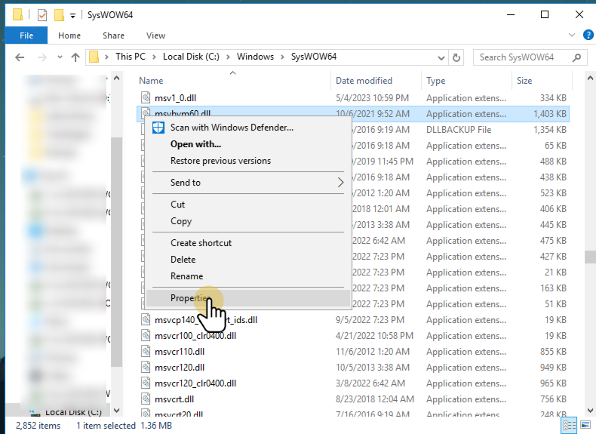Viewport: 596px width, 434px height.
Task: Select the msv1_0.dll file
Action: tap(175, 98)
